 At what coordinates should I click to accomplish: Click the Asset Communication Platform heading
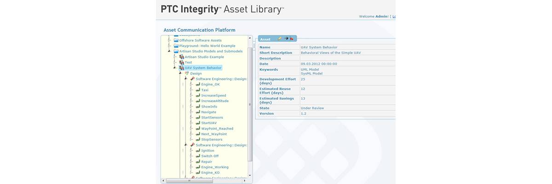[x=199, y=30]
